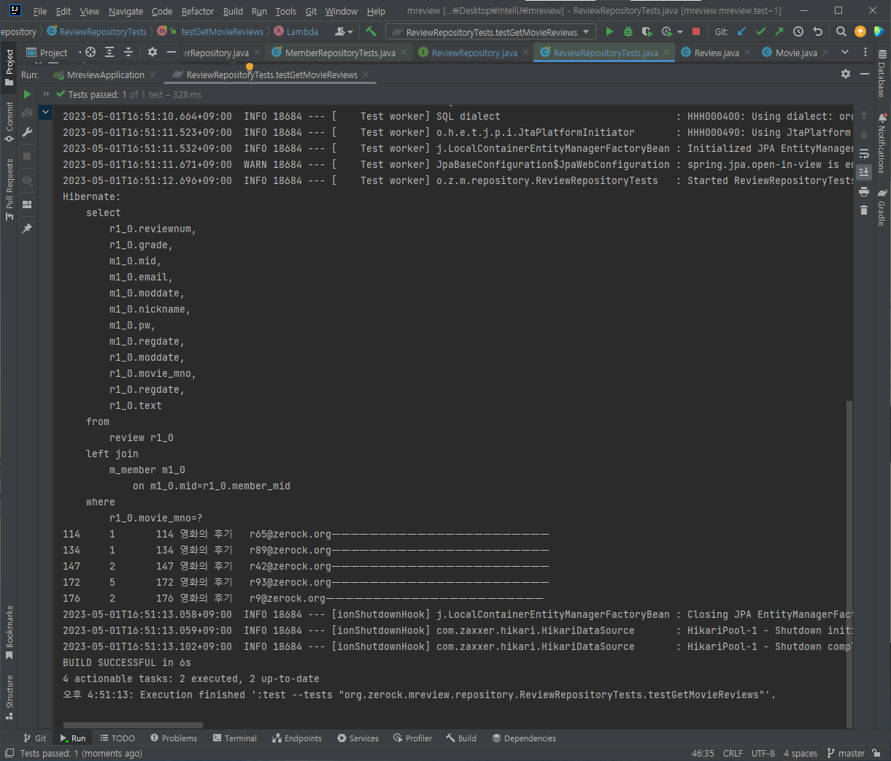Image resolution: width=891 pixels, height=761 pixels.
Task: Print console output with printer icon
Action: (x=864, y=191)
